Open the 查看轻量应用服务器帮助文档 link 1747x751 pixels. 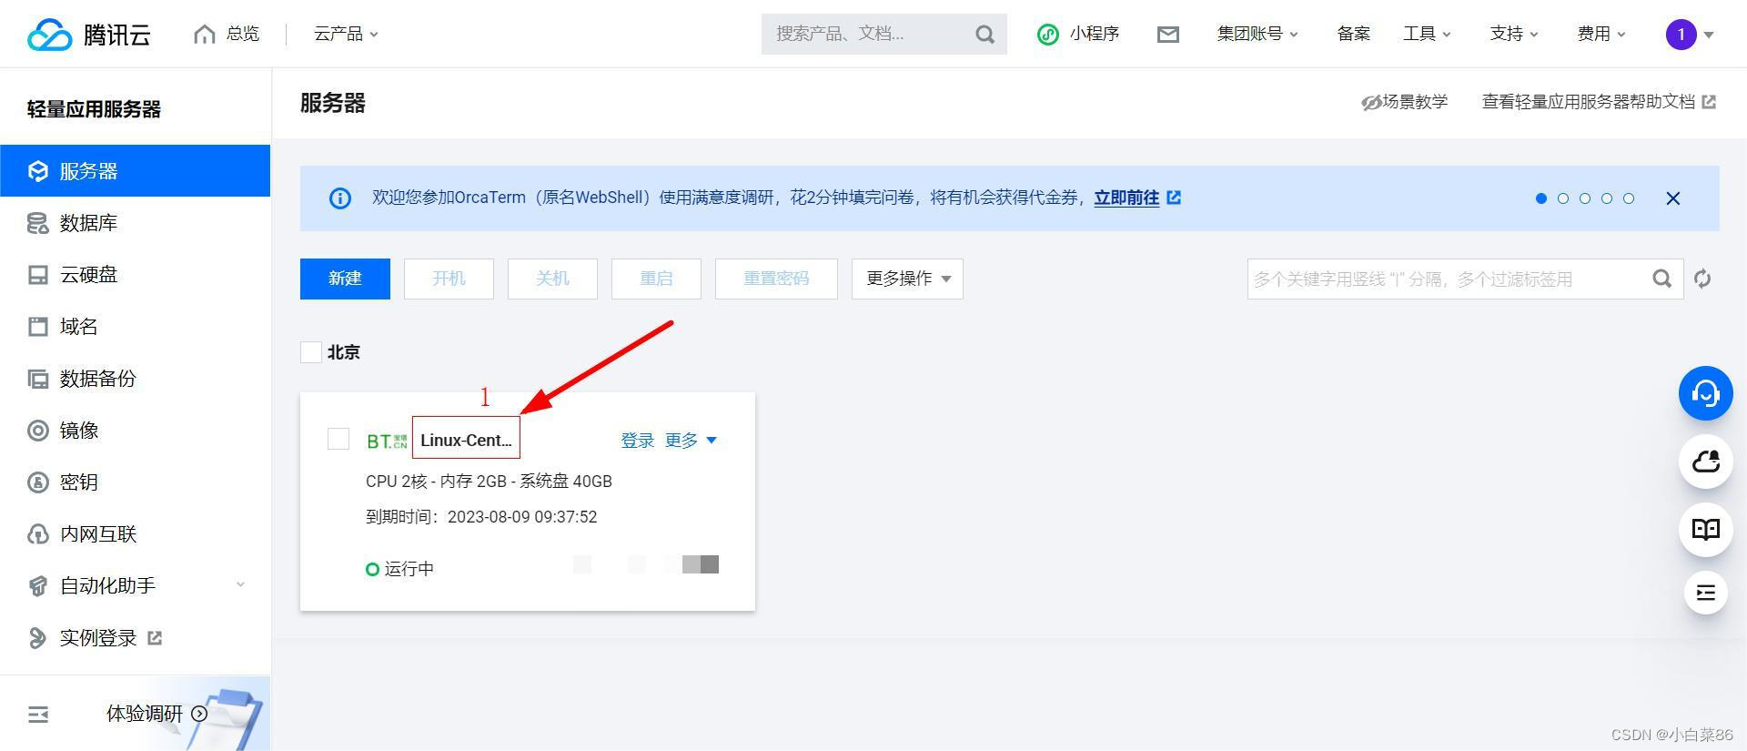tap(1599, 102)
